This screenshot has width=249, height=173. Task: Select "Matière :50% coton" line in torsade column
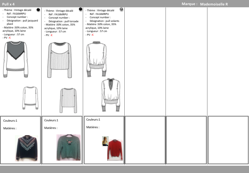60,26
